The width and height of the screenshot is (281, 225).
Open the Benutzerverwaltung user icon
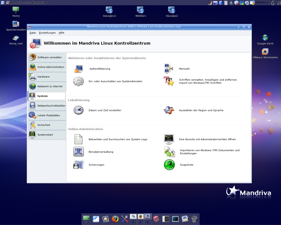78,152
